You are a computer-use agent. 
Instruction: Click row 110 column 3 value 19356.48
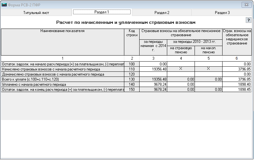tap(153, 69)
